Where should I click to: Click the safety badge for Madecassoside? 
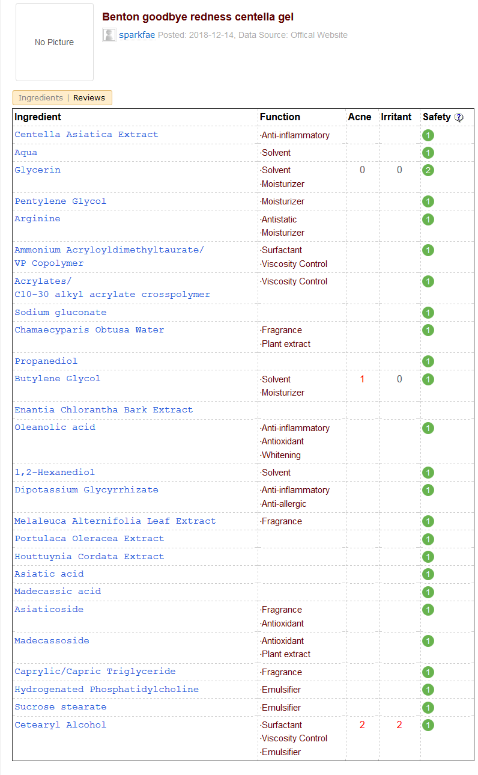coord(428,641)
